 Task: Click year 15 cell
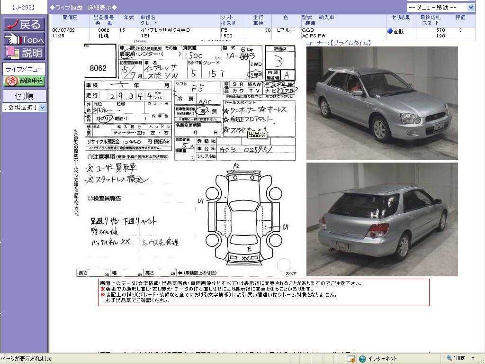pyautogui.click(x=122, y=30)
